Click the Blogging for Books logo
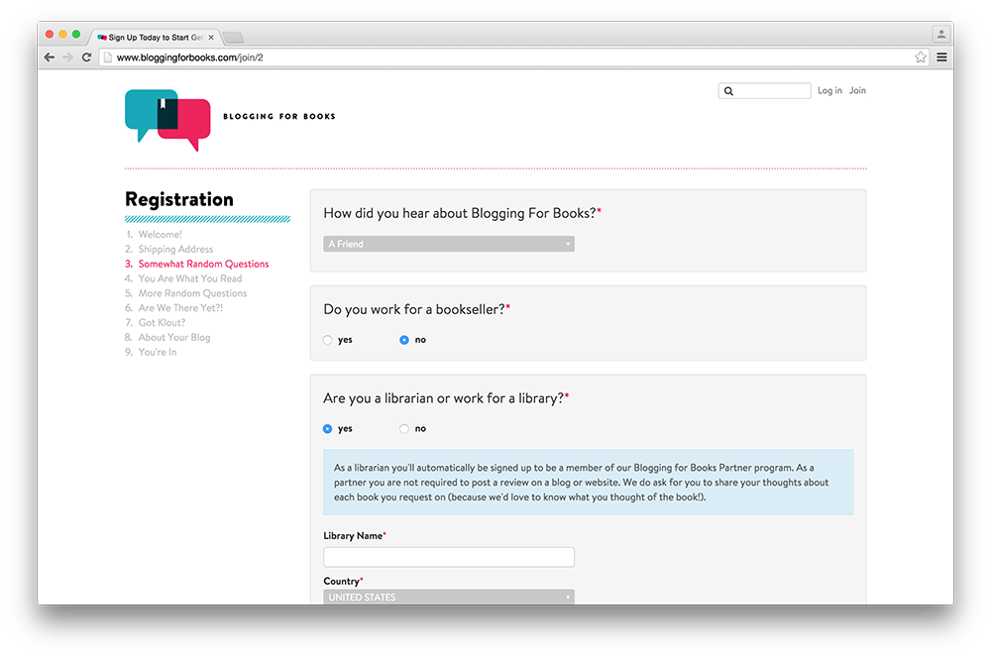Viewport: 991px width, 658px height. 168,118
